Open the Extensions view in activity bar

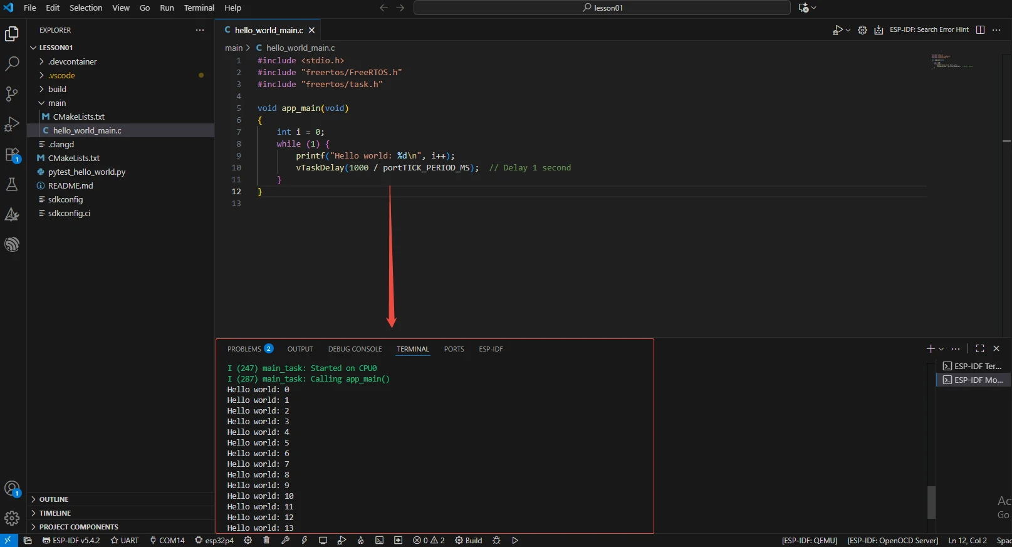tap(12, 155)
